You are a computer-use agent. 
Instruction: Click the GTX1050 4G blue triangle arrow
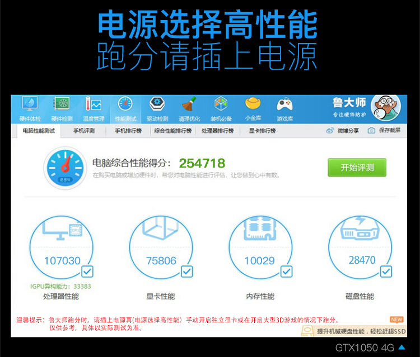point(402,347)
